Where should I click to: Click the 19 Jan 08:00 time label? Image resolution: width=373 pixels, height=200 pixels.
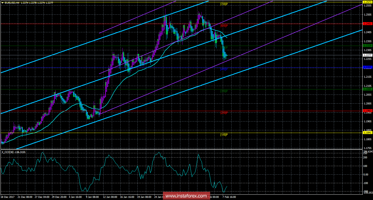pos(145,197)
